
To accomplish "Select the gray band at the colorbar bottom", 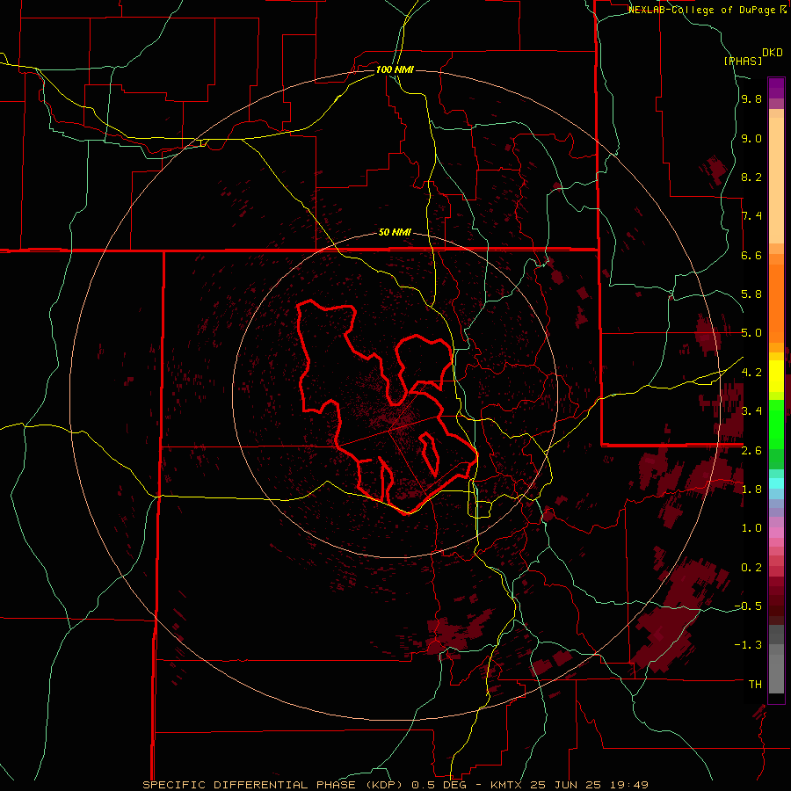I will coord(776,671).
